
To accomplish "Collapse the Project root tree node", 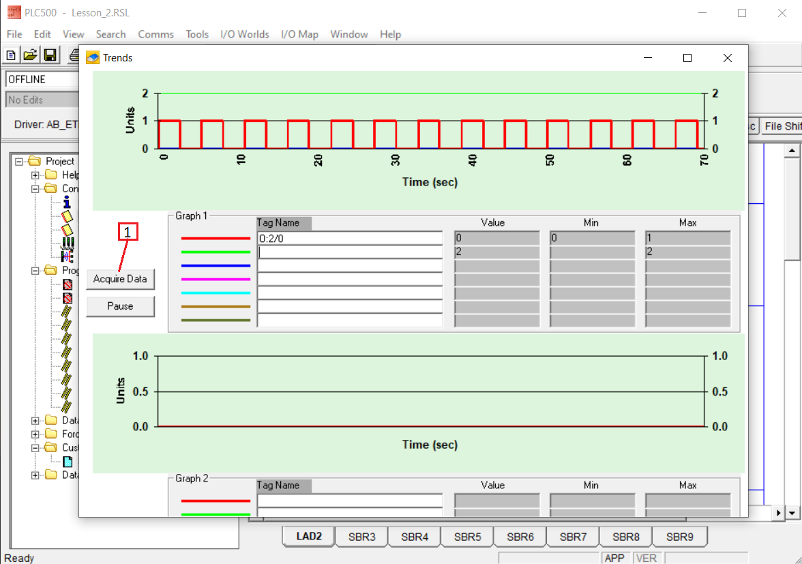I will point(19,162).
